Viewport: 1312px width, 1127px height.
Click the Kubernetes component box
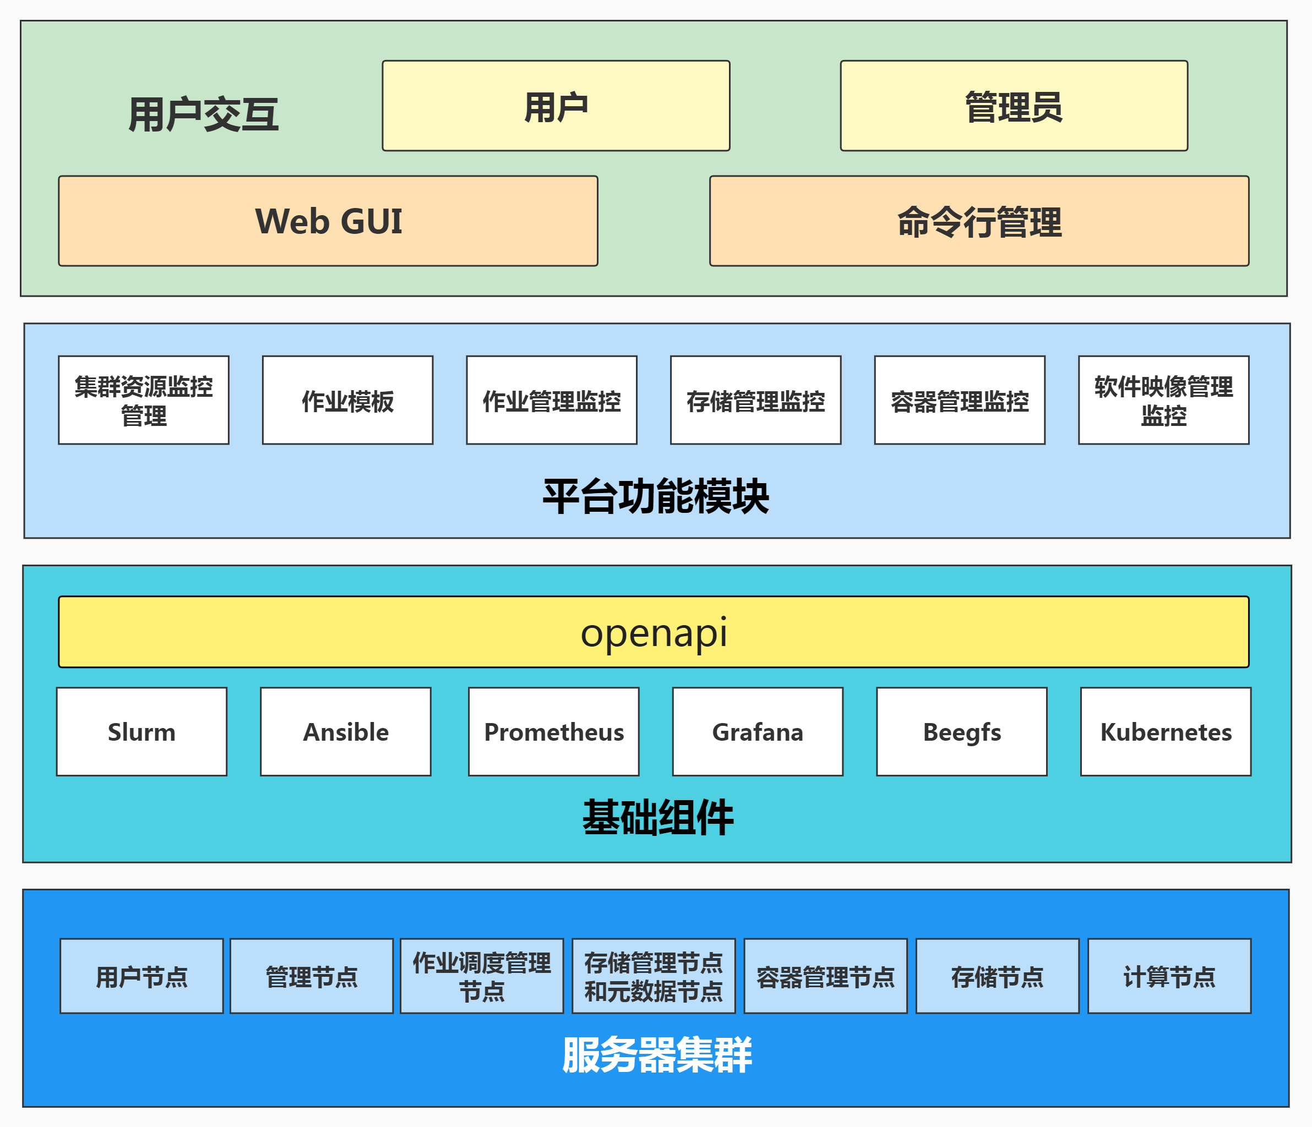tap(1165, 731)
